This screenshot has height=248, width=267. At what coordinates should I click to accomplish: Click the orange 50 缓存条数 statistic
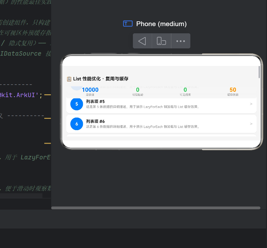(233, 91)
